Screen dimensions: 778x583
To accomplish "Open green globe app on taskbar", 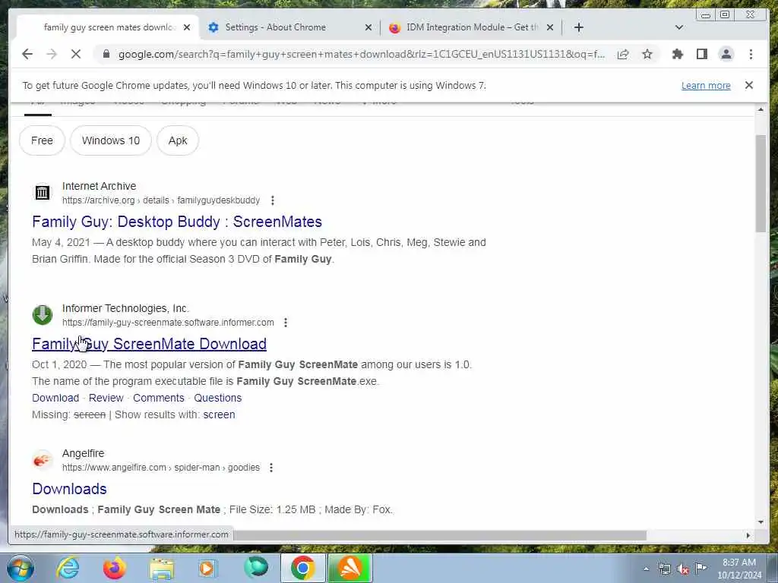I will (256, 568).
